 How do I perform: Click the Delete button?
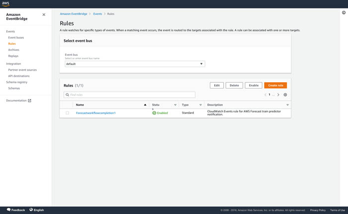pyautogui.click(x=234, y=85)
